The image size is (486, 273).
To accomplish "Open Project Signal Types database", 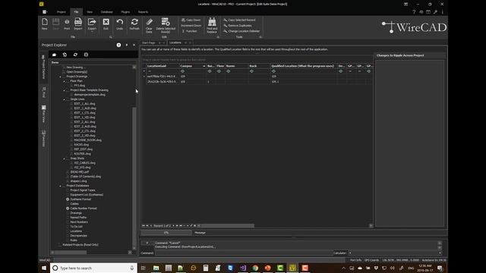I will (83, 190).
